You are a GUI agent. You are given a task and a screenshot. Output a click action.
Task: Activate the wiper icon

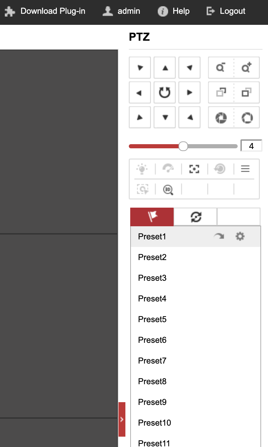pyautogui.click(x=168, y=169)
